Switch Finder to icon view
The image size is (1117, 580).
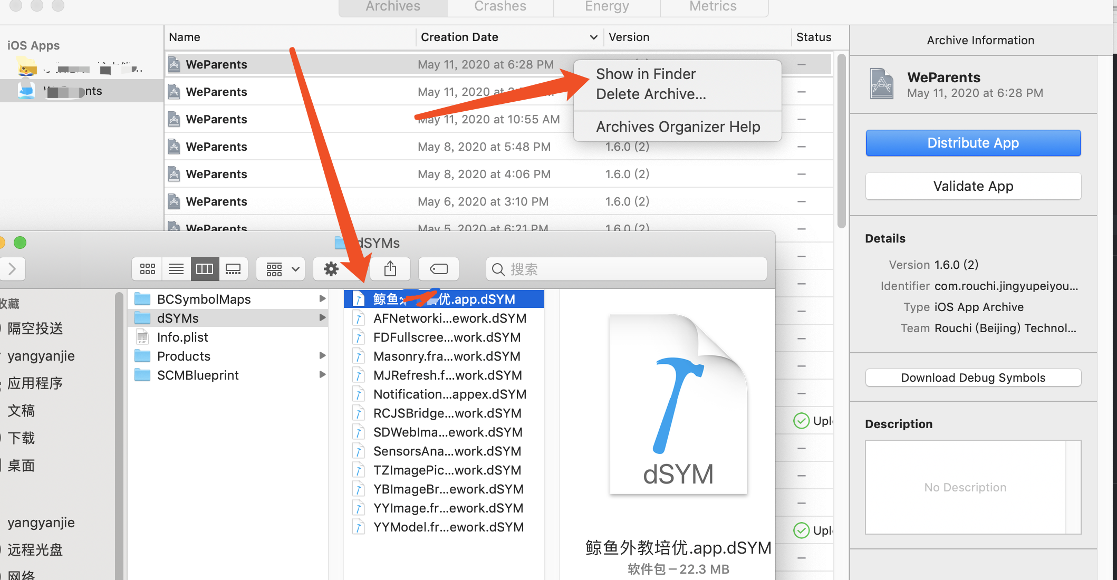coord(147,269)
